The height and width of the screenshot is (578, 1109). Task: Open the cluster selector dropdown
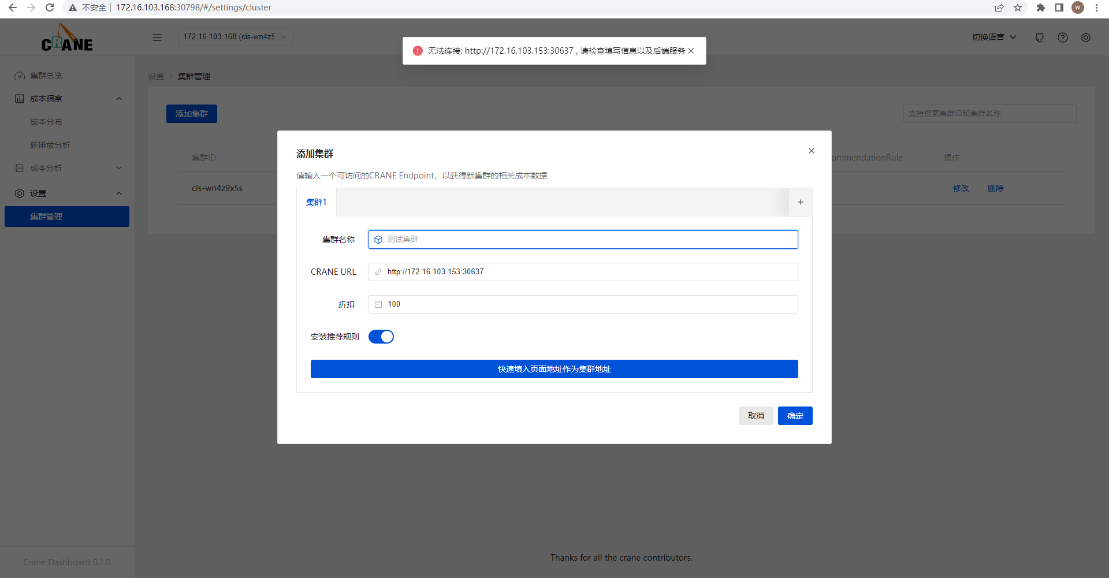click(x=235, y=37)
